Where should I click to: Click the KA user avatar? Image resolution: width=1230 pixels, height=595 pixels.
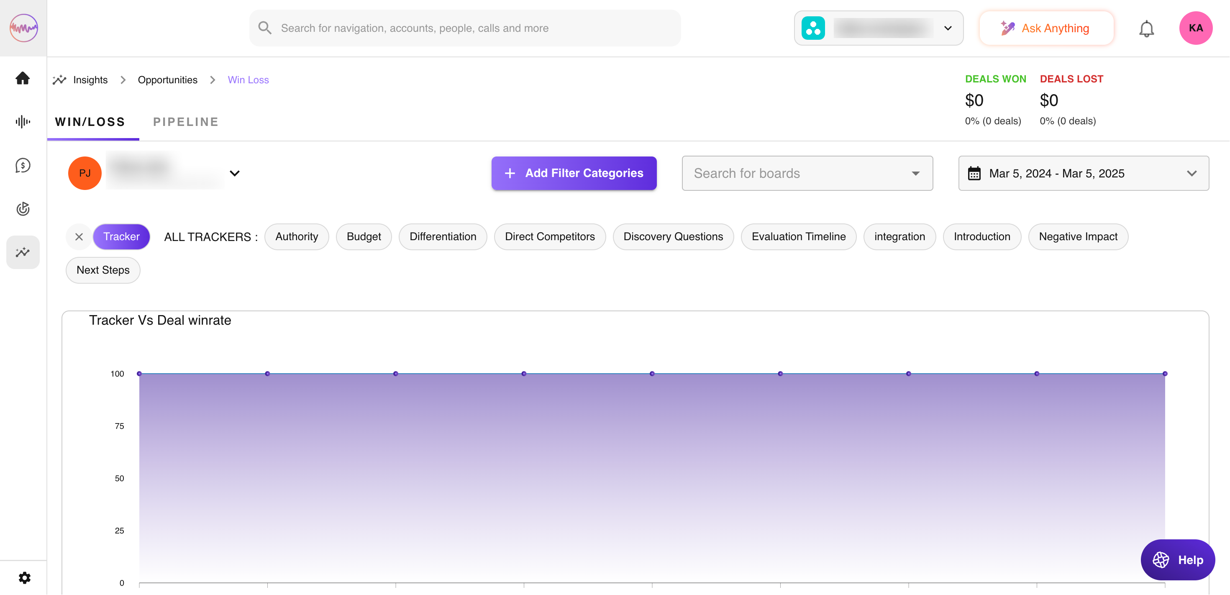[1195, 28]
